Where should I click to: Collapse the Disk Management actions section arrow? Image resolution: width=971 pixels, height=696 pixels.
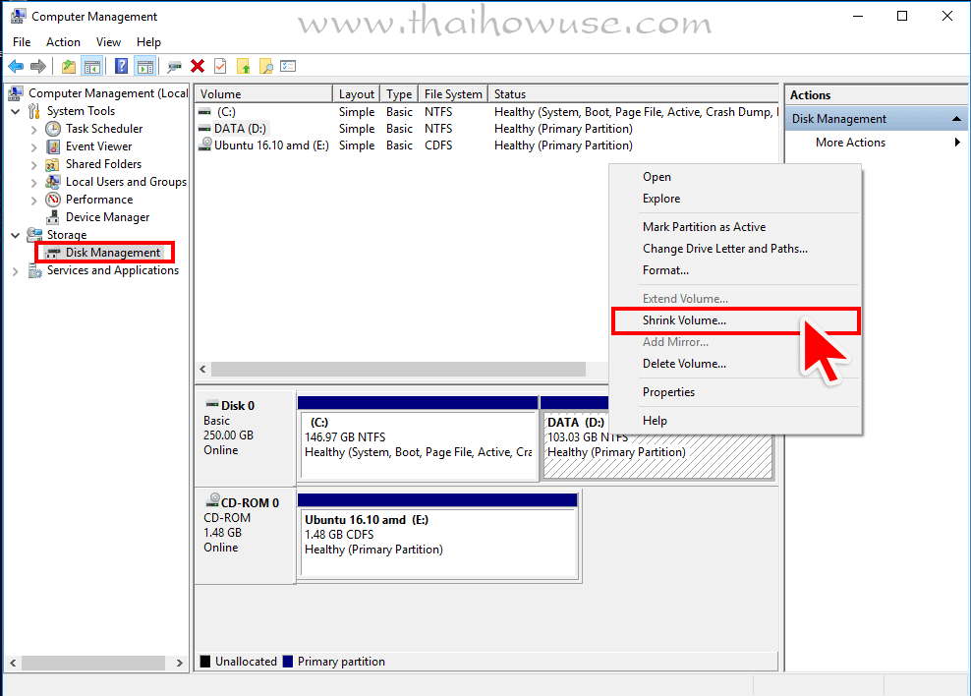956,118
